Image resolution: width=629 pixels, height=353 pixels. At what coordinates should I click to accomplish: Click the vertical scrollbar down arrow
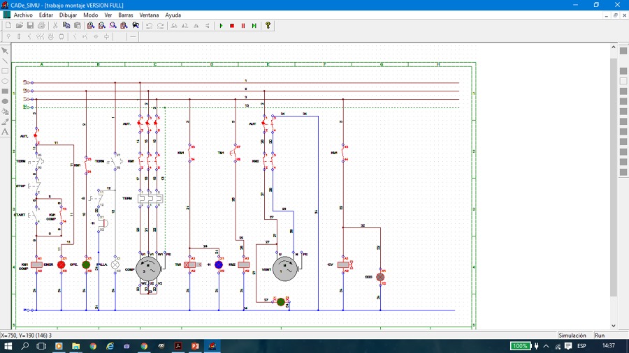pos(614,325)
